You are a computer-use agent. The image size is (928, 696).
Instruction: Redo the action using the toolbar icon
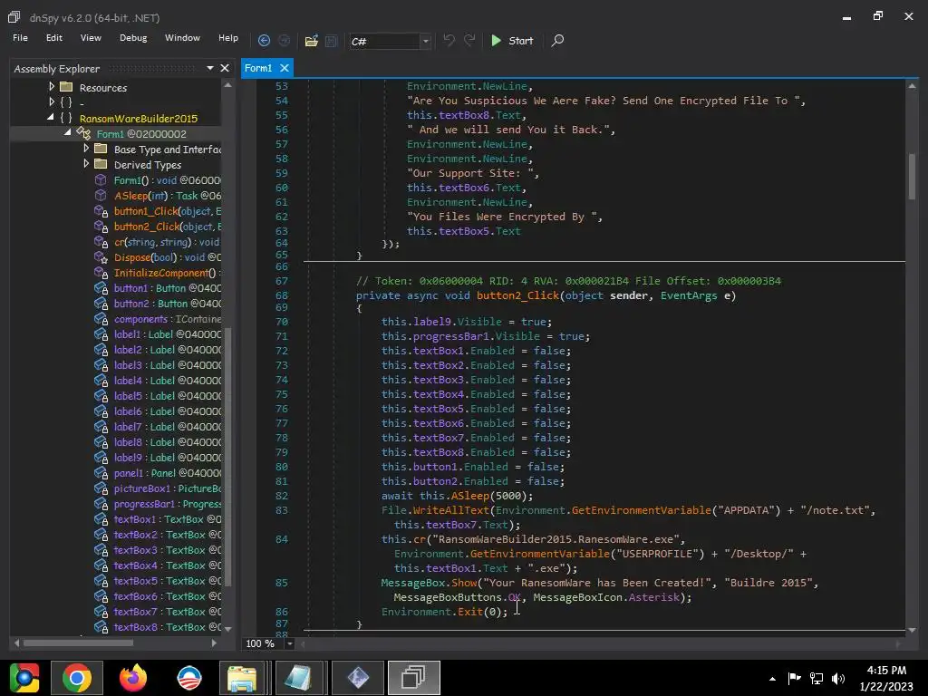(x=469, y=40)
